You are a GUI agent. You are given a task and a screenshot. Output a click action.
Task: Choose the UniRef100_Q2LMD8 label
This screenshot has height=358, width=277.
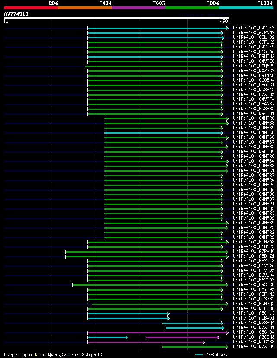tap(254, 308)
